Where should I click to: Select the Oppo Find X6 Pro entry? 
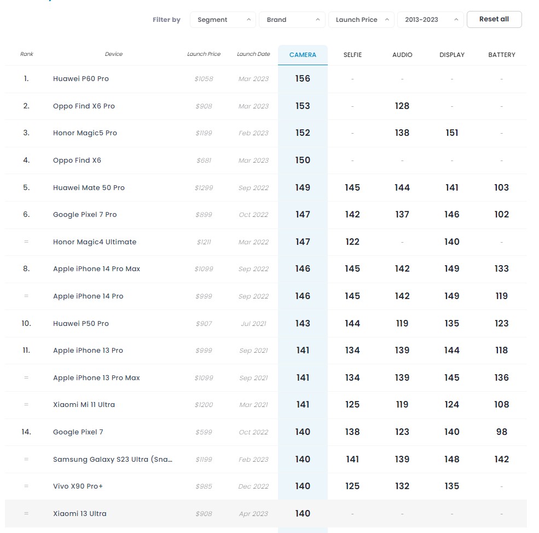(x=83, y=106)
